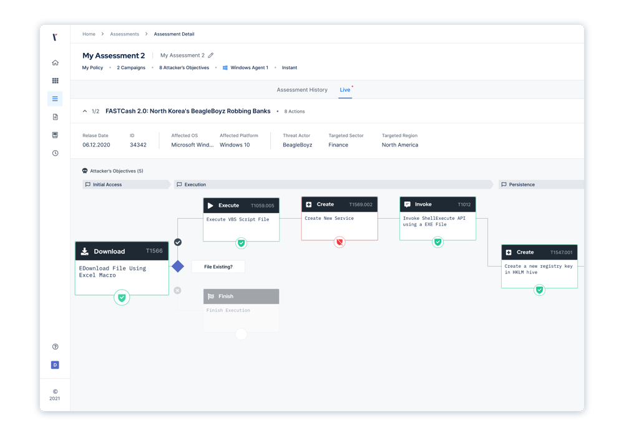Click the Windows Agent 1 label
Screen dimensions: 624x436
(x=249, y=68)
